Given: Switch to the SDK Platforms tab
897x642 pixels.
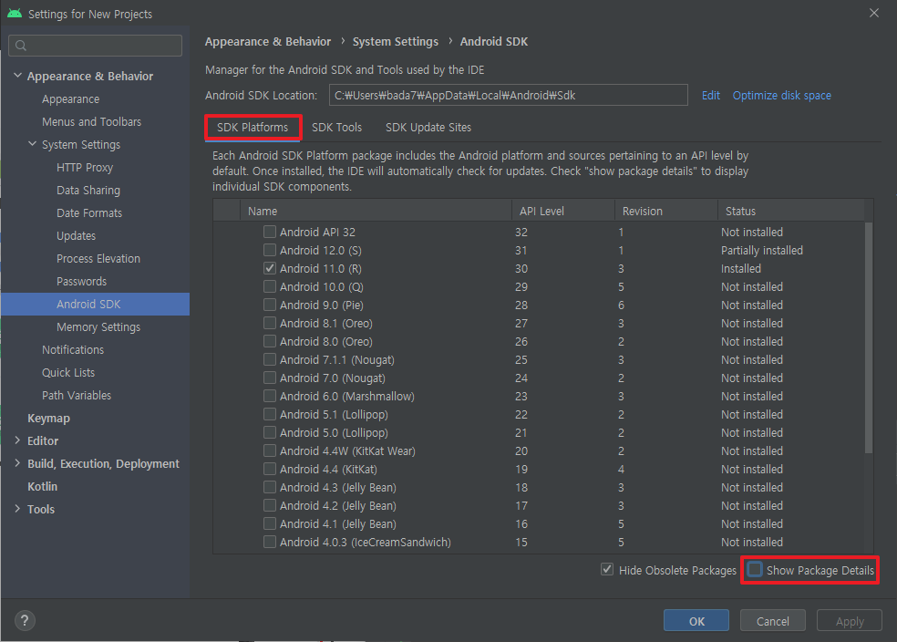Looking at the screenshot, I should 253,127.
